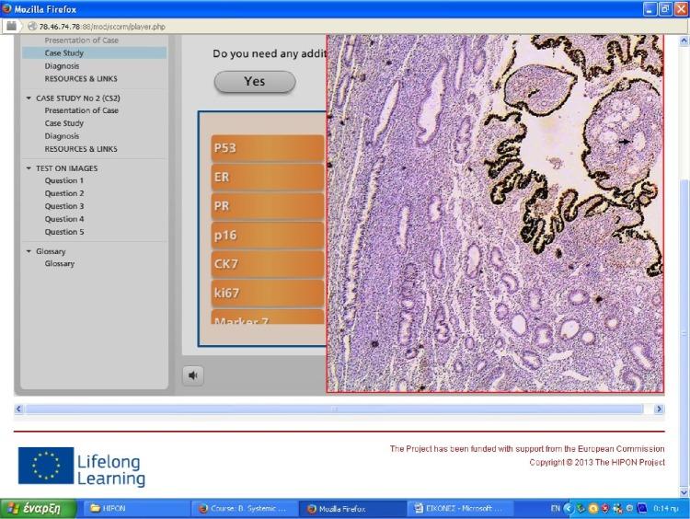Screen dimensions: 690x519
Task: Click the URL text in the address bar
Action: click(102, 27)
